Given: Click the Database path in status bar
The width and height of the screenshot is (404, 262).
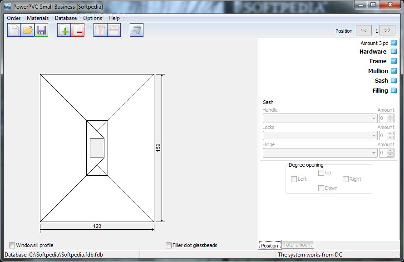Looking at the screenshot, I should [x=54, y=255].
